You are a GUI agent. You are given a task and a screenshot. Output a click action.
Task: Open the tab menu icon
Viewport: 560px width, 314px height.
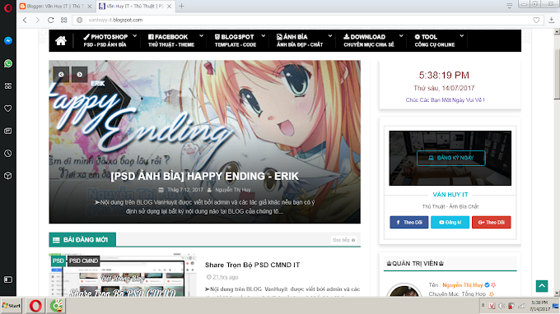tap(509, 6)
